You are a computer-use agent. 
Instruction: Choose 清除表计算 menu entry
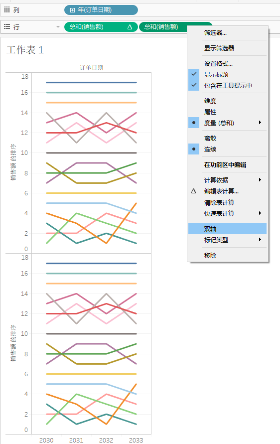click(x=228, y=202)
